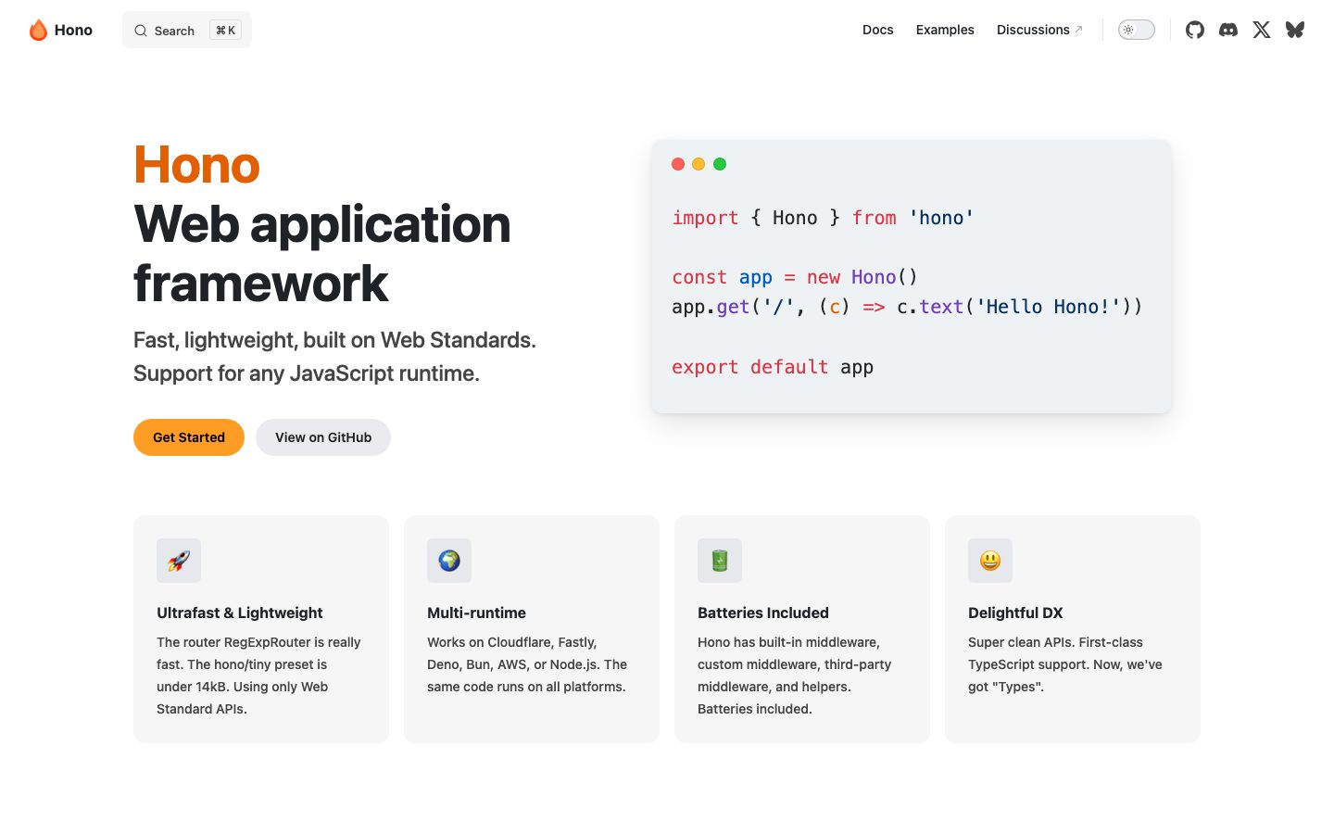Click the Hono flame logo icon

point(38,30)
